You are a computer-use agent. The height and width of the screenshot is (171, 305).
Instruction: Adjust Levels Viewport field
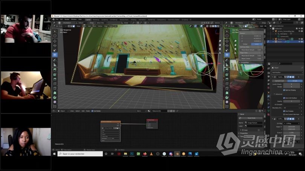tap(291, 84)
